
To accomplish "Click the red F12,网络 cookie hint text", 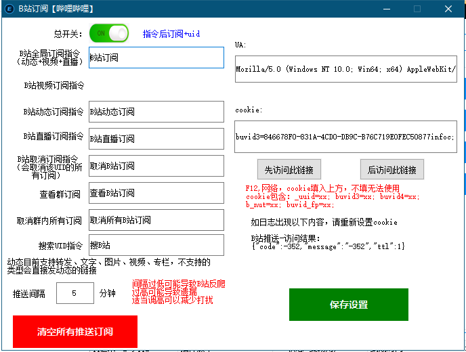I will [x=333, y=196].
